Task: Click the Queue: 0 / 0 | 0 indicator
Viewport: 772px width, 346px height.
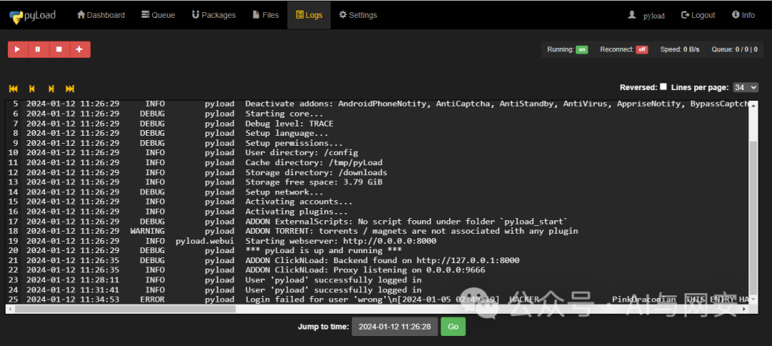Action: tap(735, 50)
